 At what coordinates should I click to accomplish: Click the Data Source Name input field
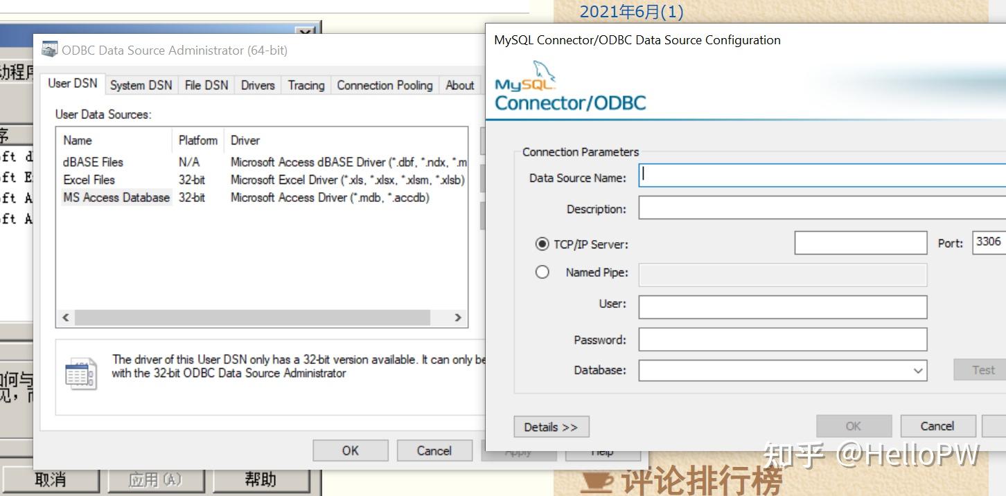coord(822,176)
